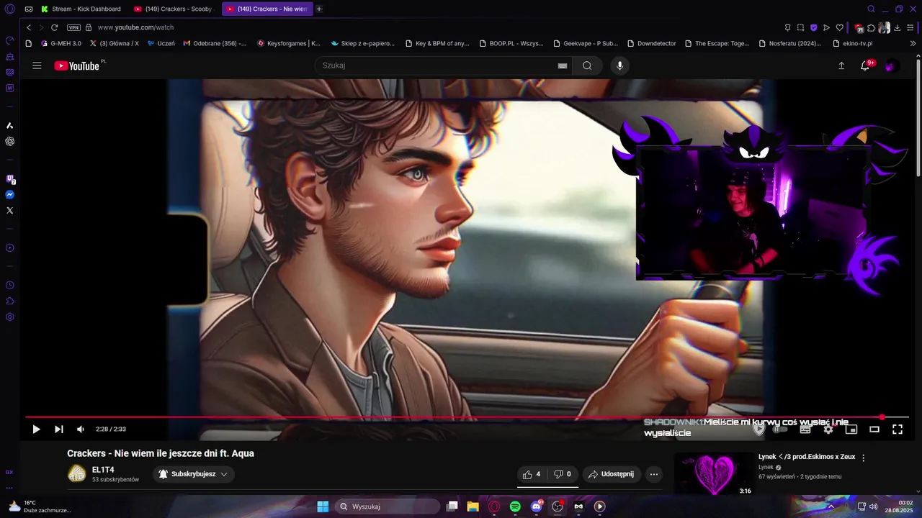The width and height of the screenshot is (922, 518).
Task: Open Lynek </3 prod.Eskimos x Zeux title
Action: point(807,457)
